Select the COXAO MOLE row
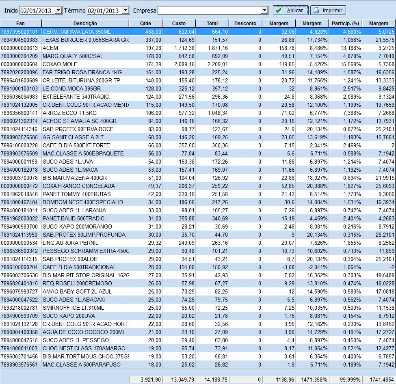396x384 pixels. point(197,64)
